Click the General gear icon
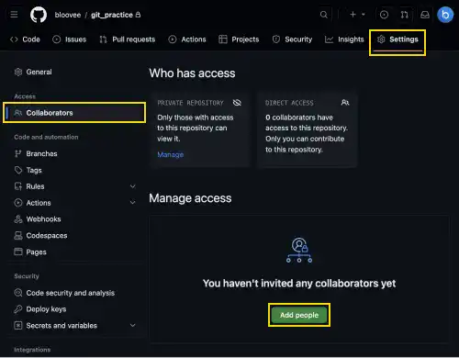 tap(18, 72)
